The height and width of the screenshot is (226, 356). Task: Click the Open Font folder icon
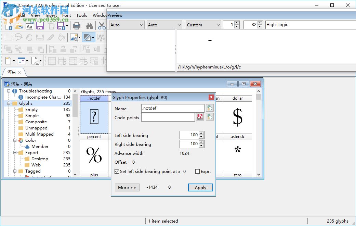19,26
